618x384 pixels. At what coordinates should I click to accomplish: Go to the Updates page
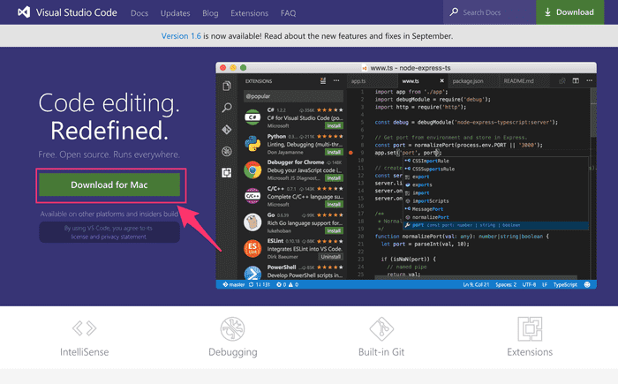pyautogui.click(x=175, y=13)
